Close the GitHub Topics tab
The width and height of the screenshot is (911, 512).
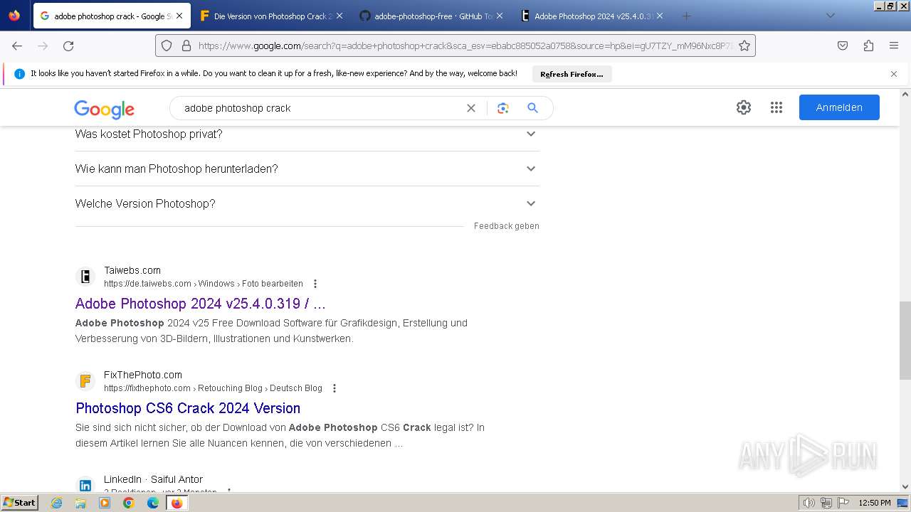coord(500,16)
